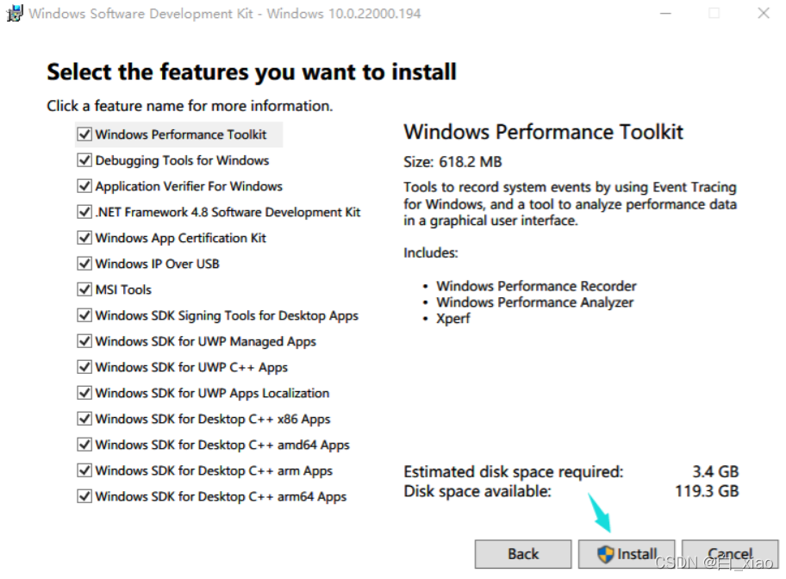Disable Application Verifier For Windows
The width and height of the screenshot is (786, 579).
pos(84,186)
